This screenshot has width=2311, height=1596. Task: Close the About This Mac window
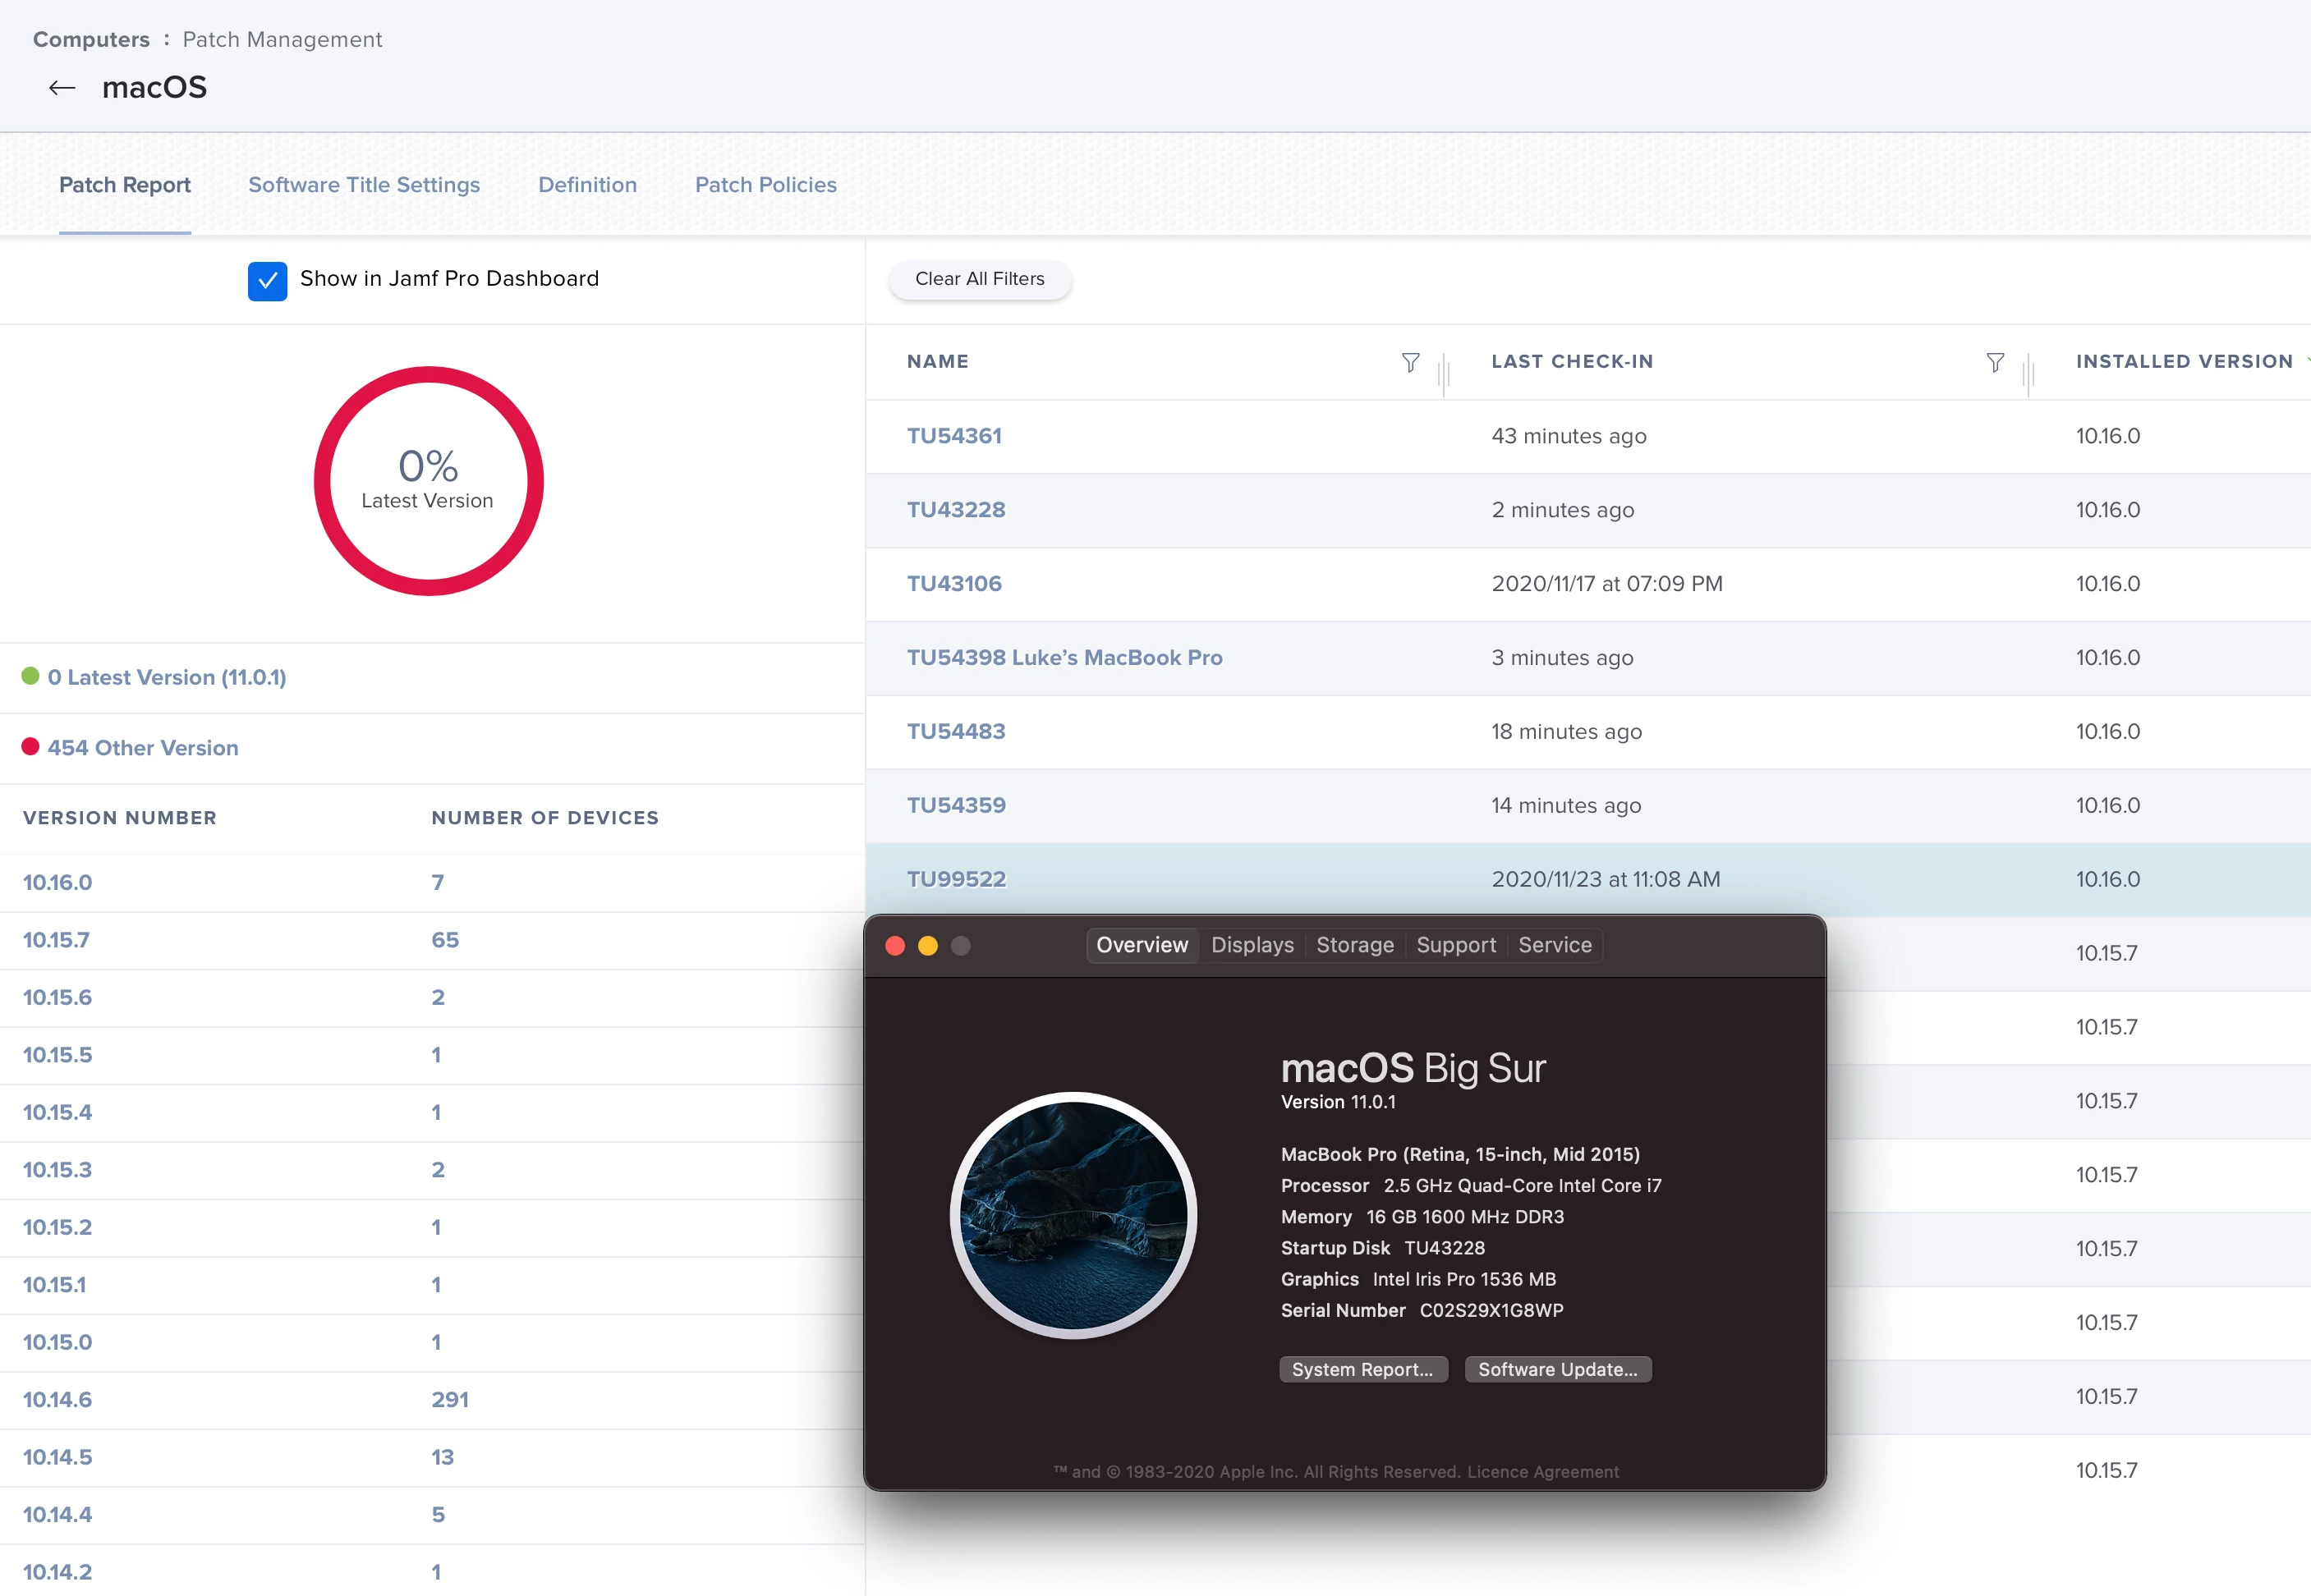tap(895, 946)
